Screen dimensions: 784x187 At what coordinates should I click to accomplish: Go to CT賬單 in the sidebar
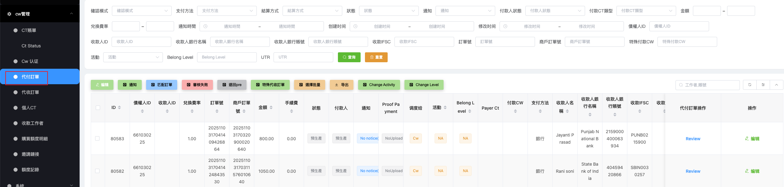29,30
